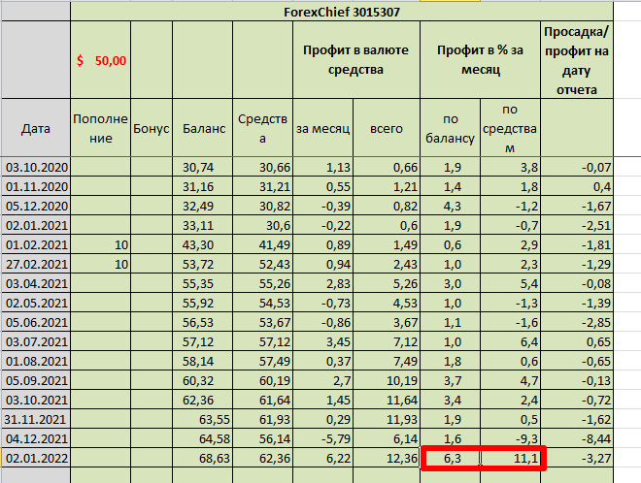Select date cell 03.10.2020

(x=36, y=167)
